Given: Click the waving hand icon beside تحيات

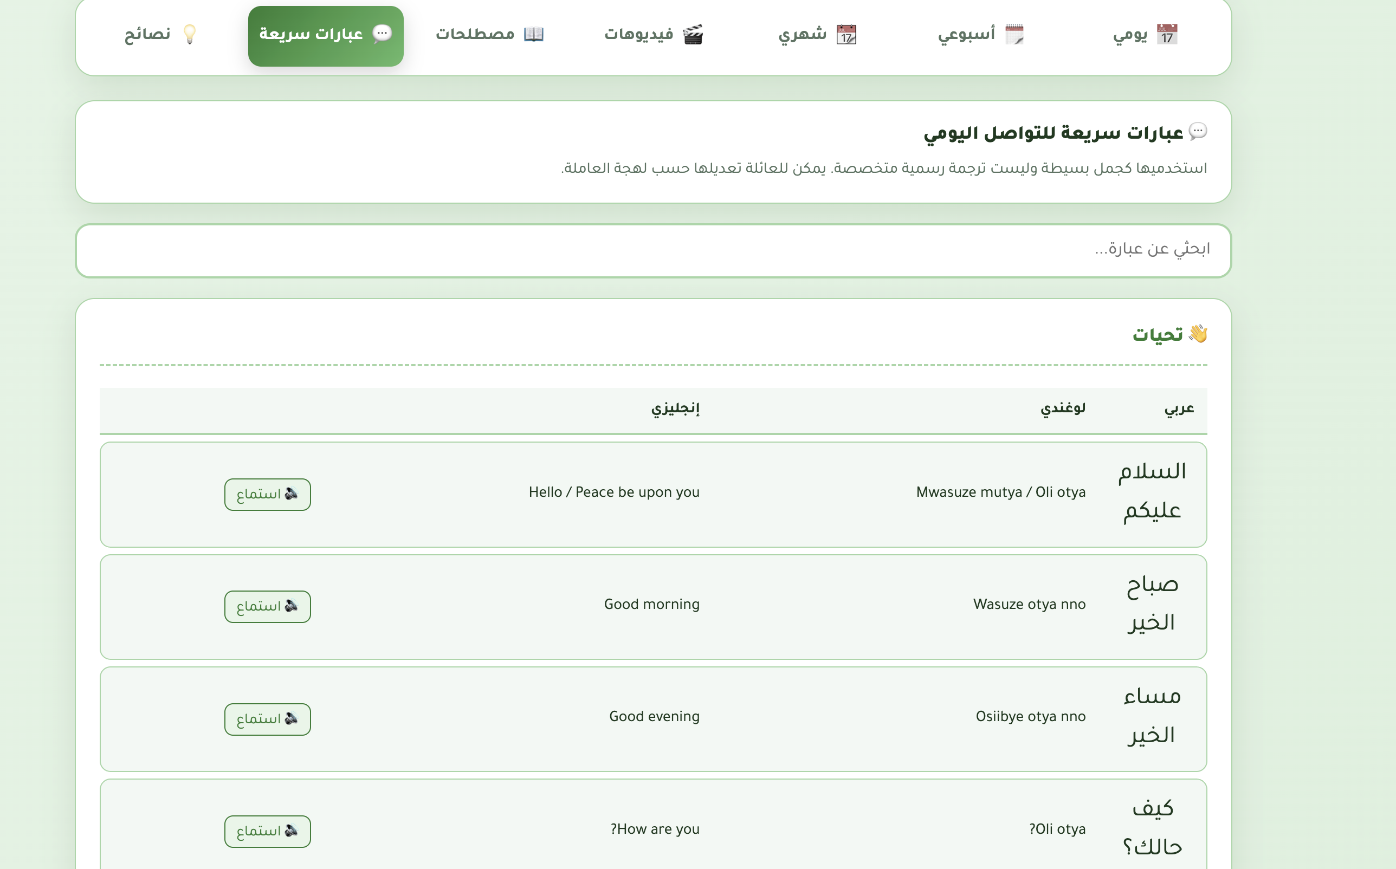Looking at the screenshot, I should coord(1198,333).
